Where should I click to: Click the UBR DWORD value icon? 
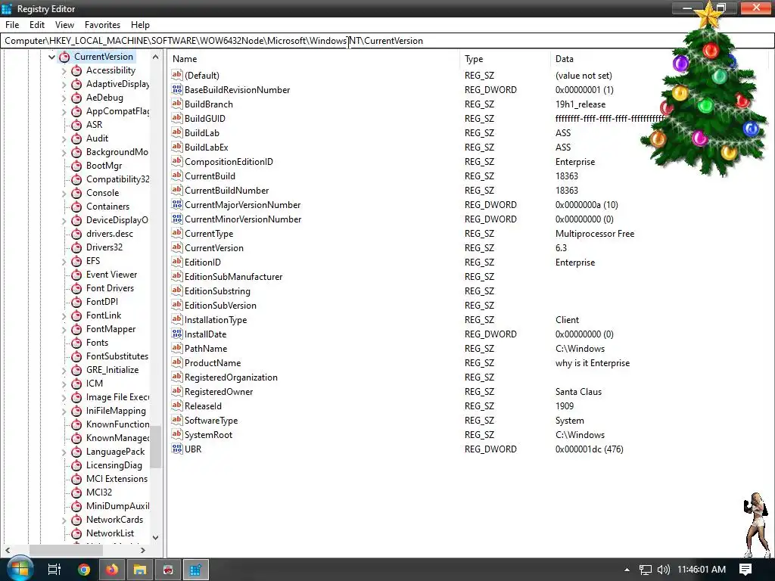(177, 449)
